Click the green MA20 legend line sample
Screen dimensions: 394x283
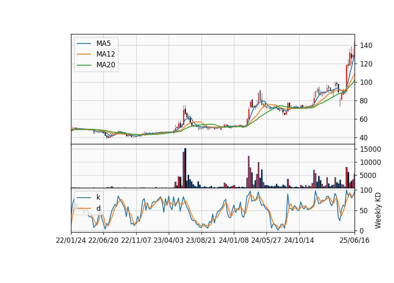coord(84,65)
